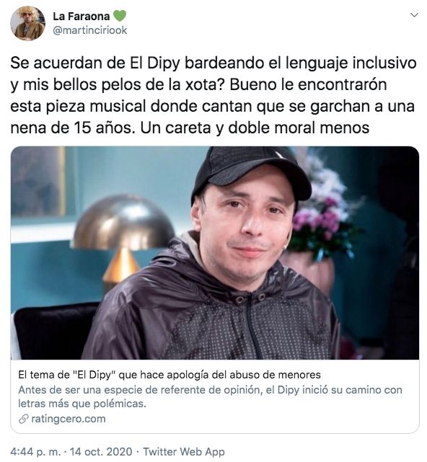This screenshot has height=462, width=427.
Task: Click the black cap in the photo
Action: [x=251, y=172]
